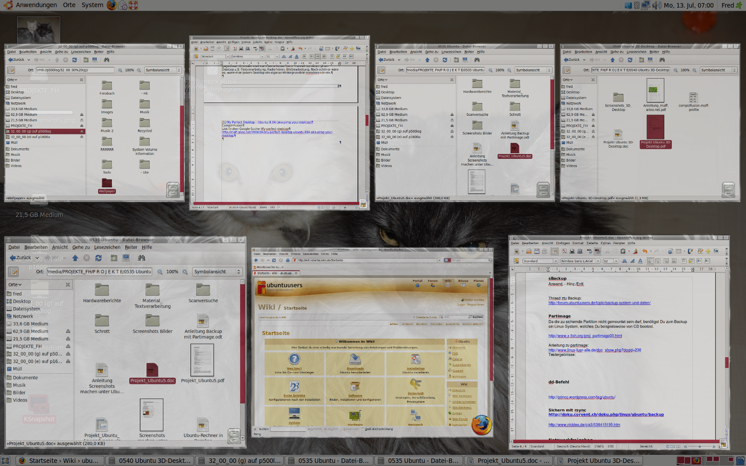Toggle text location entry in large 0535 browser
Image resolution: width=746 pixels, height=466 pixels.
coord(14,272)
